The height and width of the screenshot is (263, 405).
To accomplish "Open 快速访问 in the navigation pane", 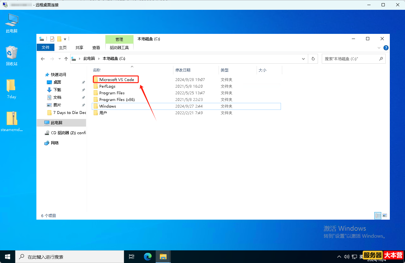I will click(58, 75).
